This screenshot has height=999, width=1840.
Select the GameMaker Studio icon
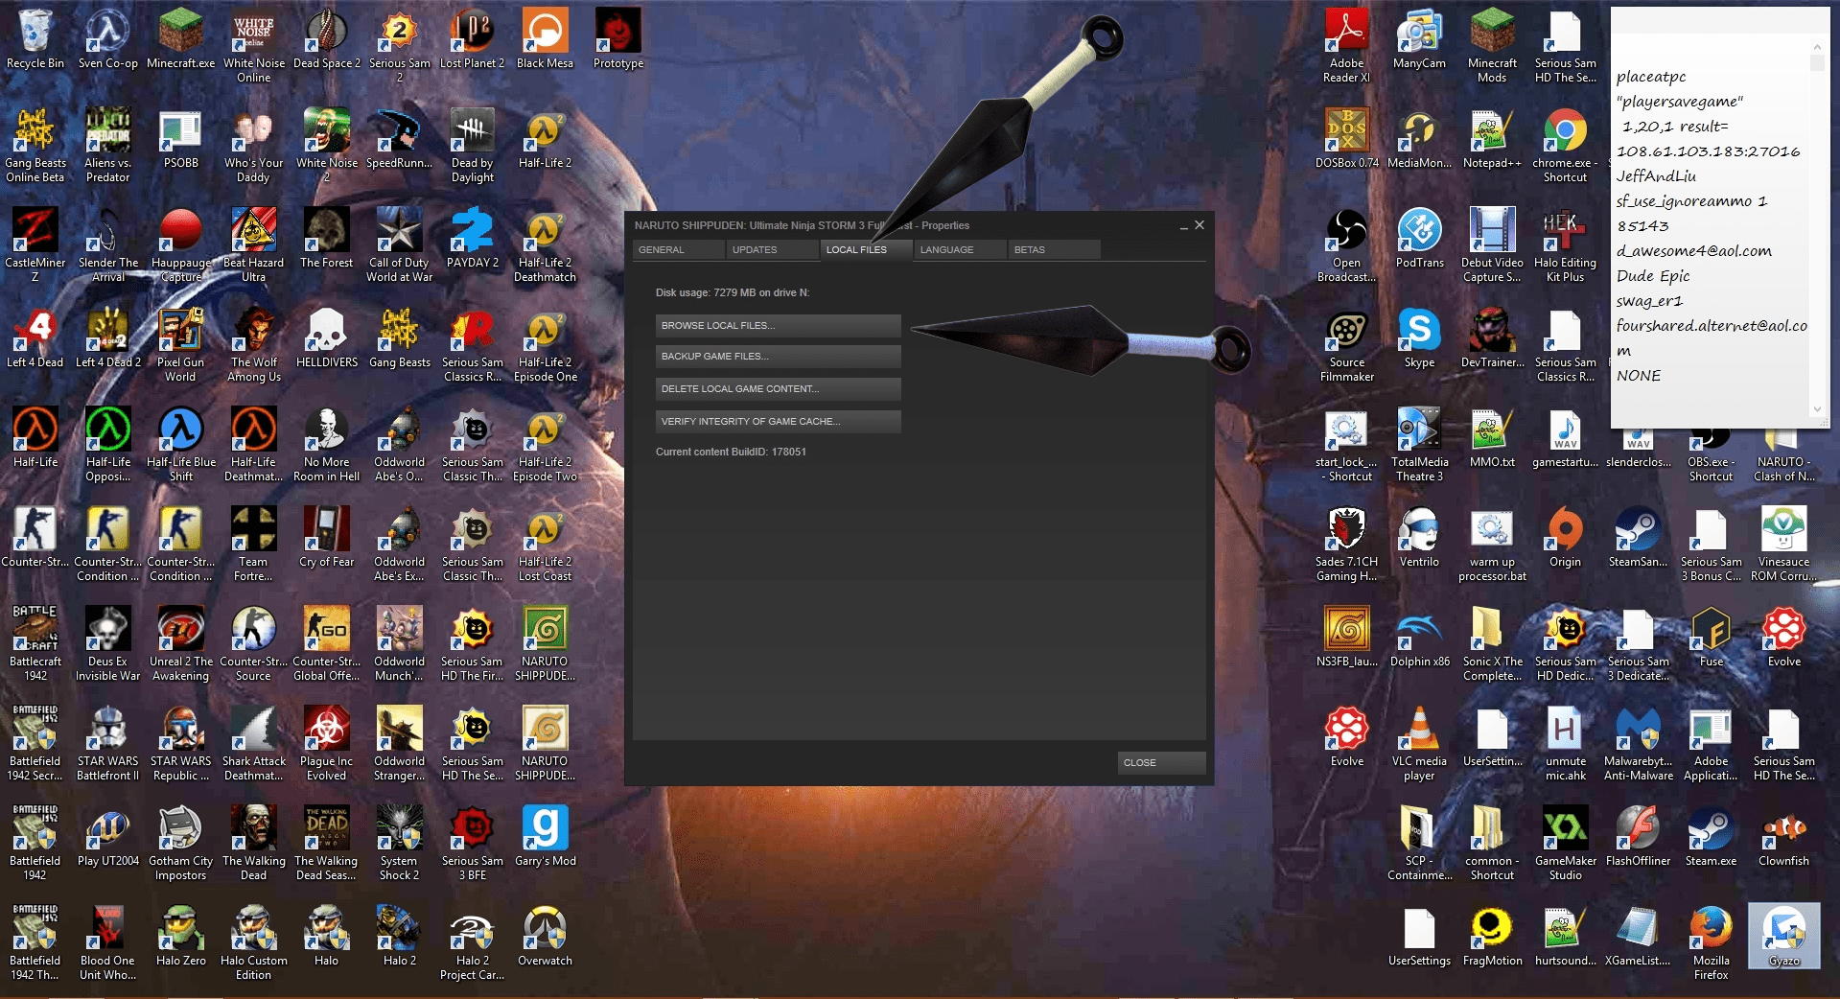pos(1566,843)
